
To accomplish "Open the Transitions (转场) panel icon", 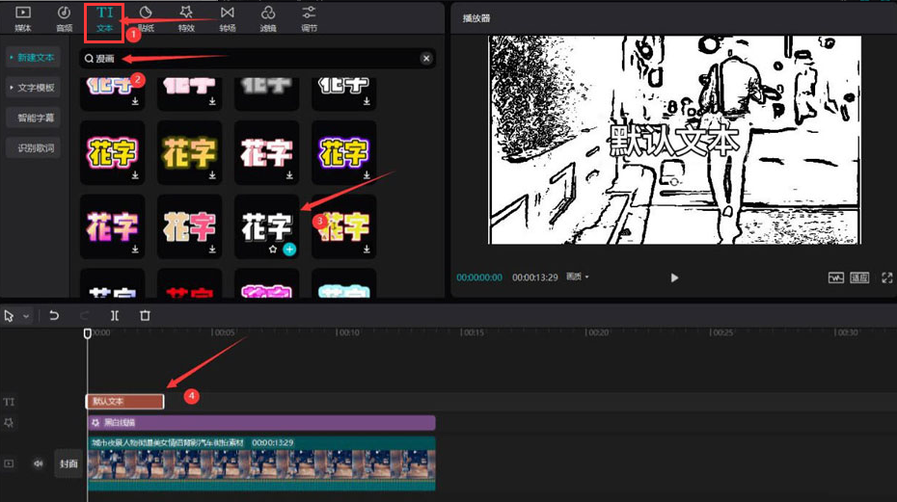I will coord(228,18).
